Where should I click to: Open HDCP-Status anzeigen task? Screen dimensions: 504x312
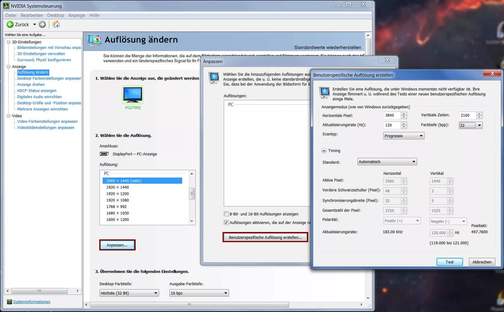click(37, 91)
